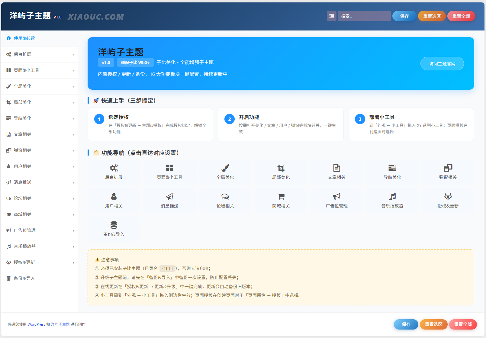This screenshot has width=486, height=338.
Task: Expand the 全局美化 sidebar chevron
Action: click(x=73, y=87)
